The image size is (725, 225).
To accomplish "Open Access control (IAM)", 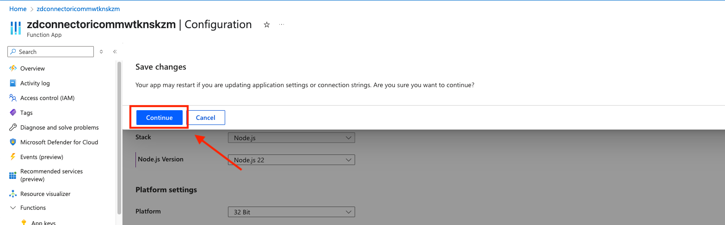I will (47, 98).
